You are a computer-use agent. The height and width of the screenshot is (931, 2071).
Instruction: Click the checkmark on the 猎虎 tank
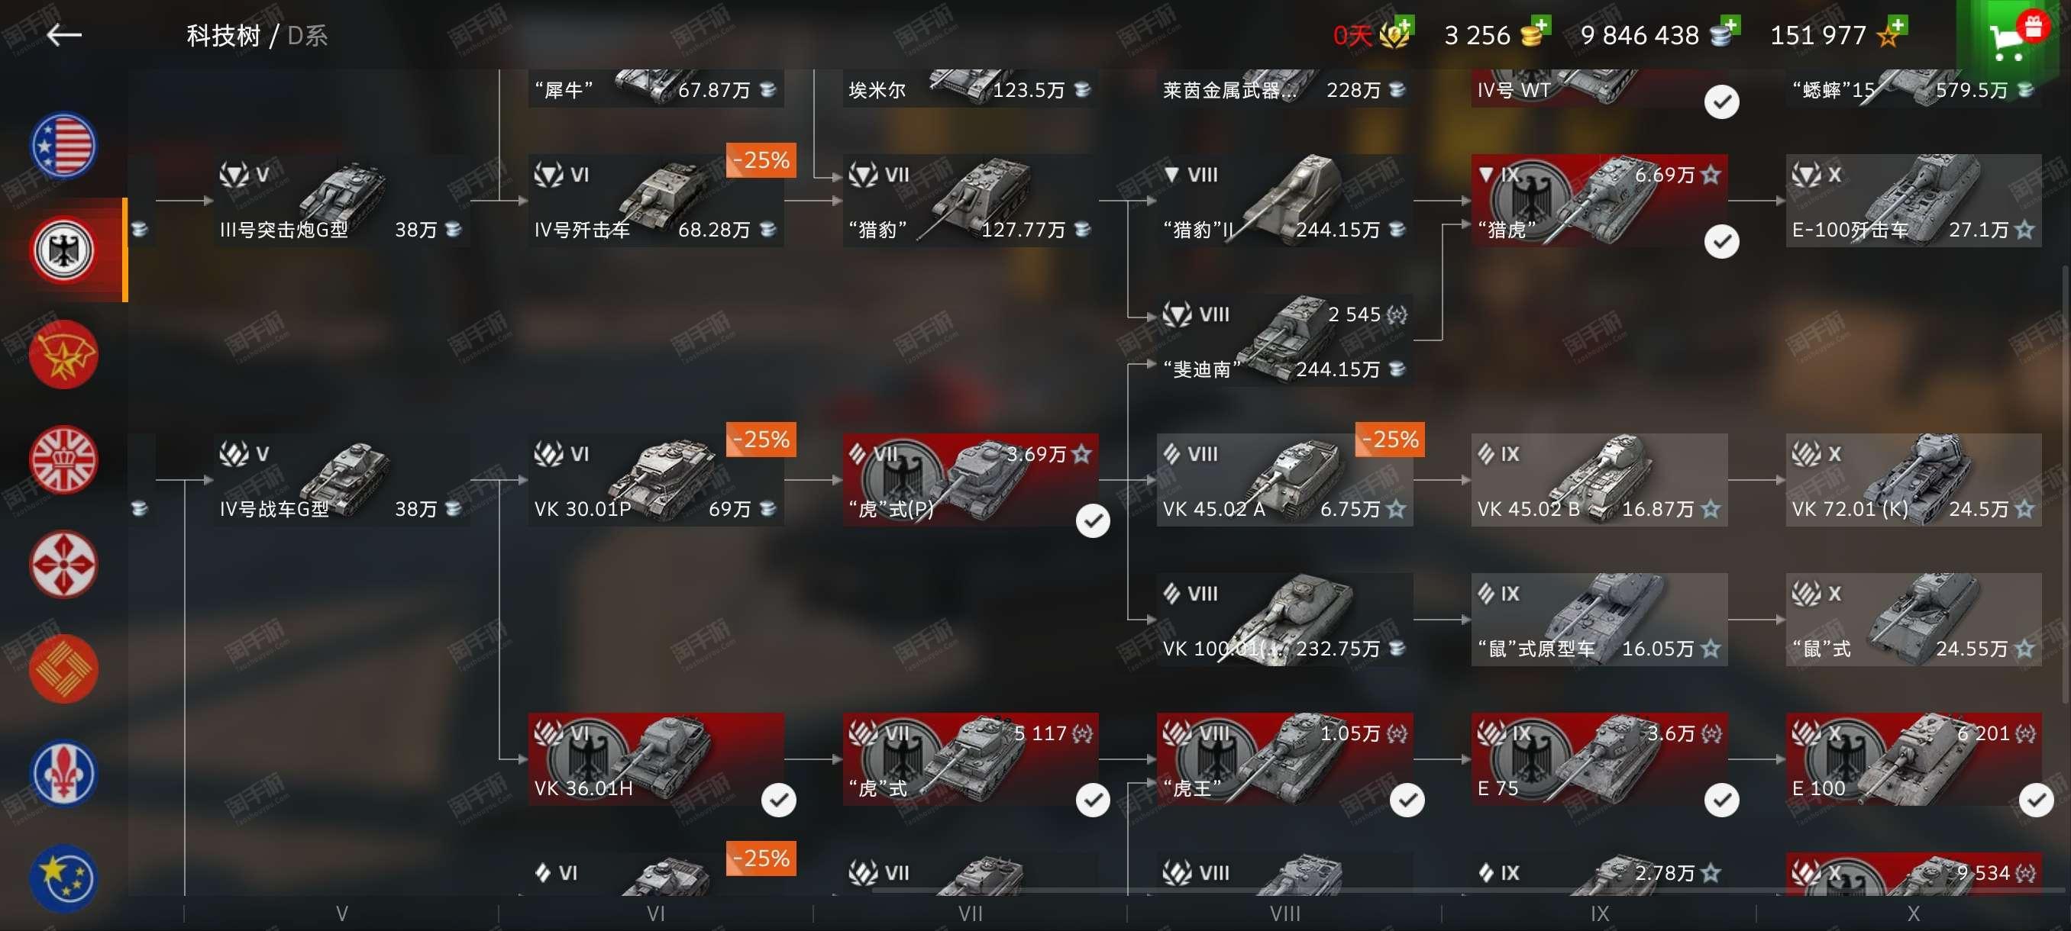(1721, 241)
